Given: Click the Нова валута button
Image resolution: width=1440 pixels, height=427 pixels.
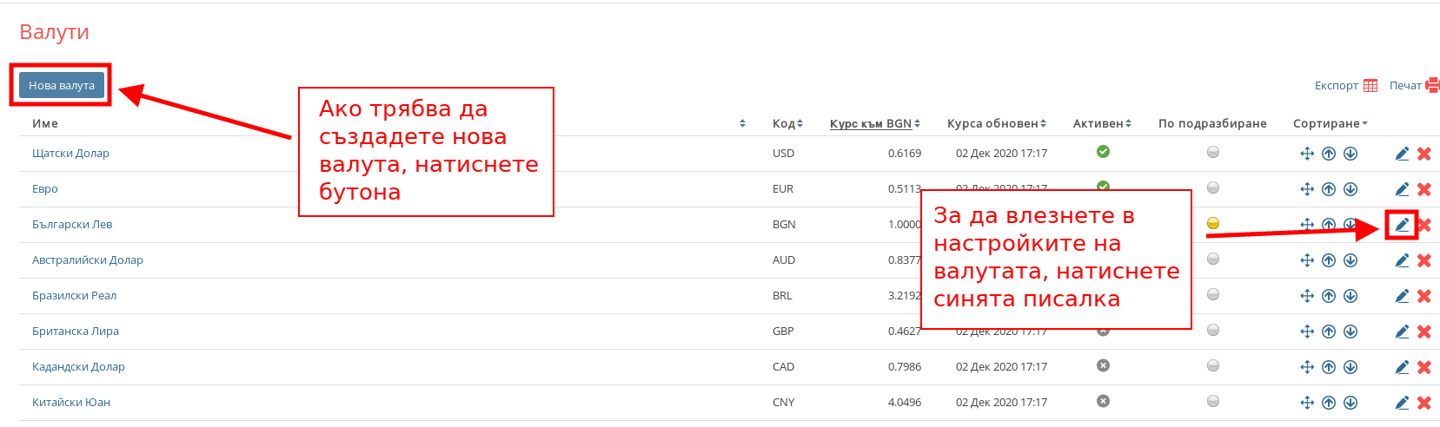Looking at the screenshot, I should 62,85.
